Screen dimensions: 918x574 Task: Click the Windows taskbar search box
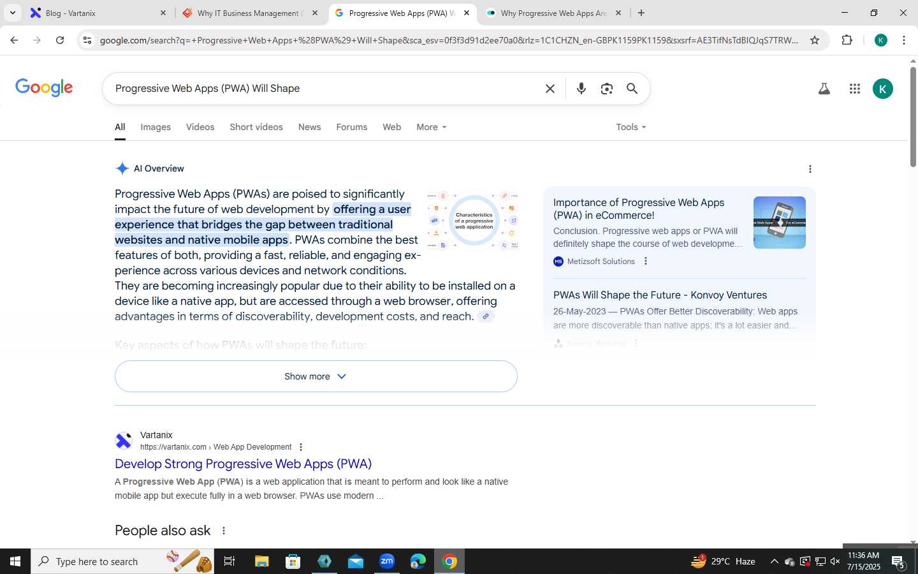click(122, 561)
